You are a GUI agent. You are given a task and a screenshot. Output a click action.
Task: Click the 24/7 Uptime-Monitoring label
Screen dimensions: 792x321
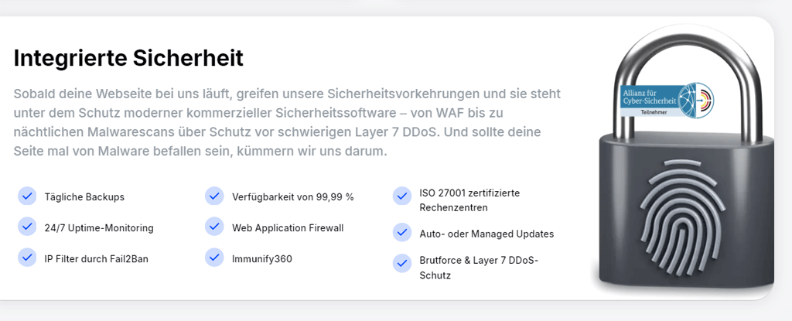click(99, 228)
